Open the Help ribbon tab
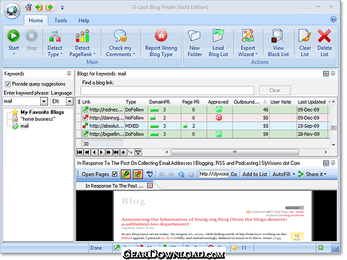 83,20
